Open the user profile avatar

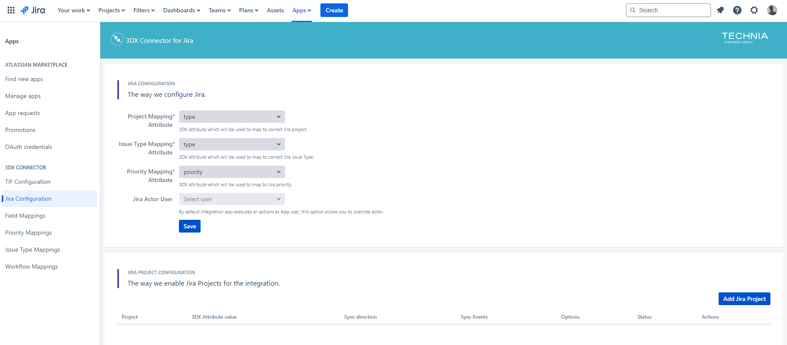[772, 10]
